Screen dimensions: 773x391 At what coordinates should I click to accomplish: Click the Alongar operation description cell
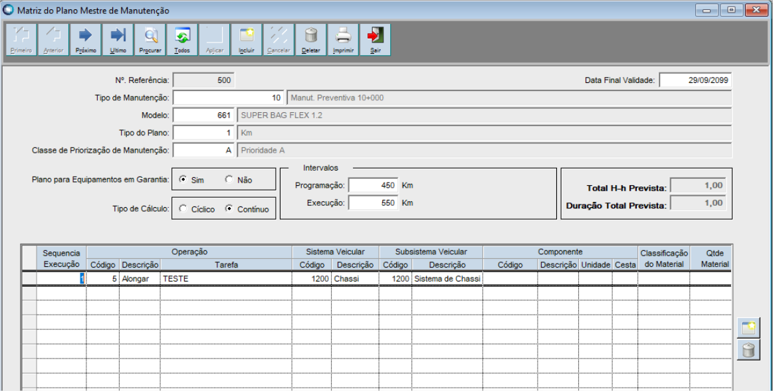(140, 278)
